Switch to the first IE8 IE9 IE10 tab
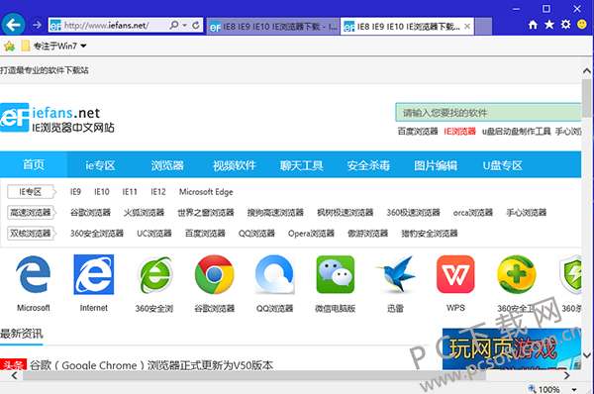Screen dimensions: 594x394 pos(273,27)
